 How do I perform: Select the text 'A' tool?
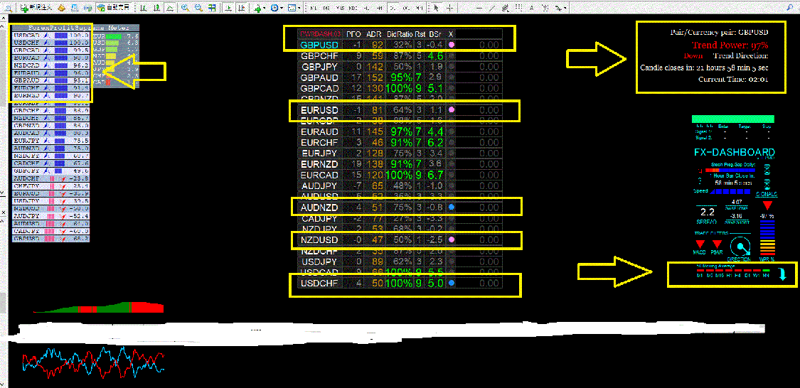[532, 8]
